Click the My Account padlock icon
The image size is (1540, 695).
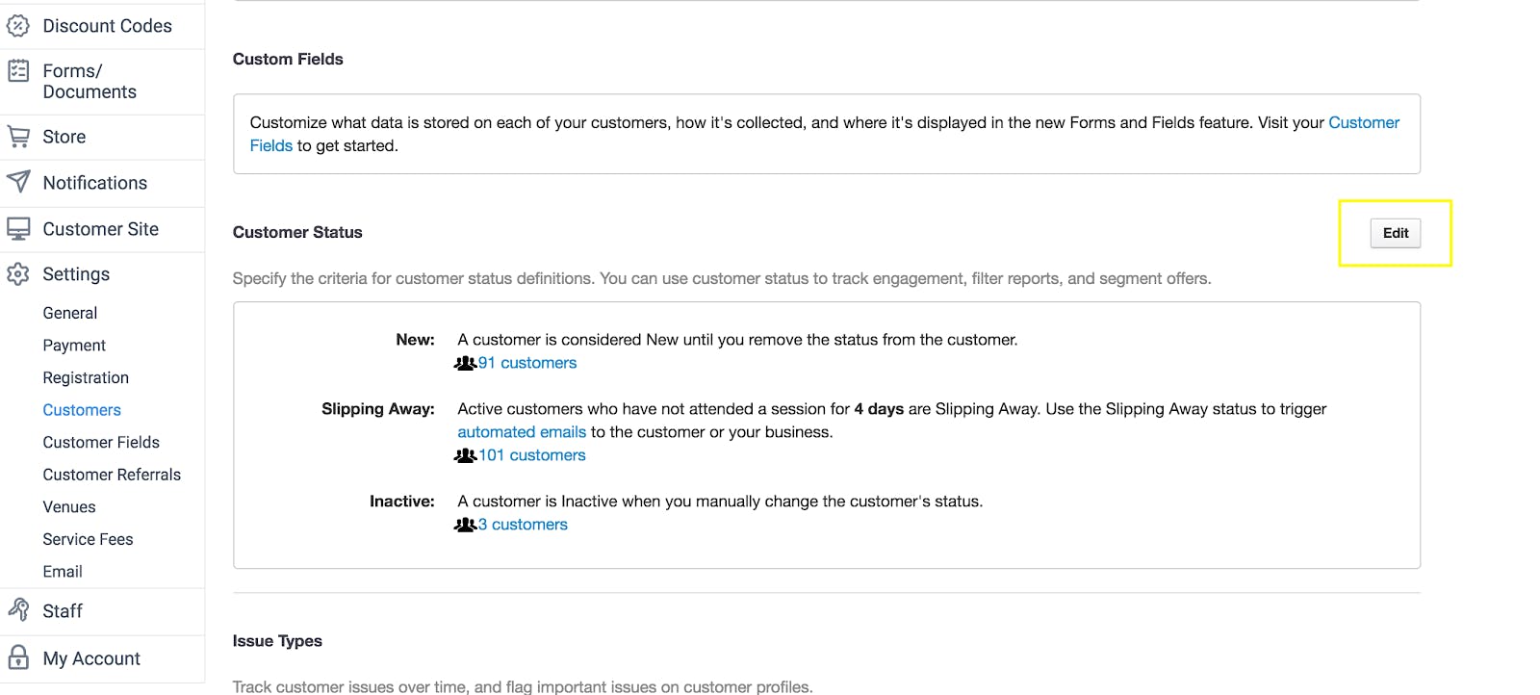pyautogui.click(x=18, y=657)
